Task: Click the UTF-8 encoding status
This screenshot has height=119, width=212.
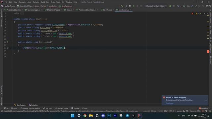Action: [x=172, y=111]
